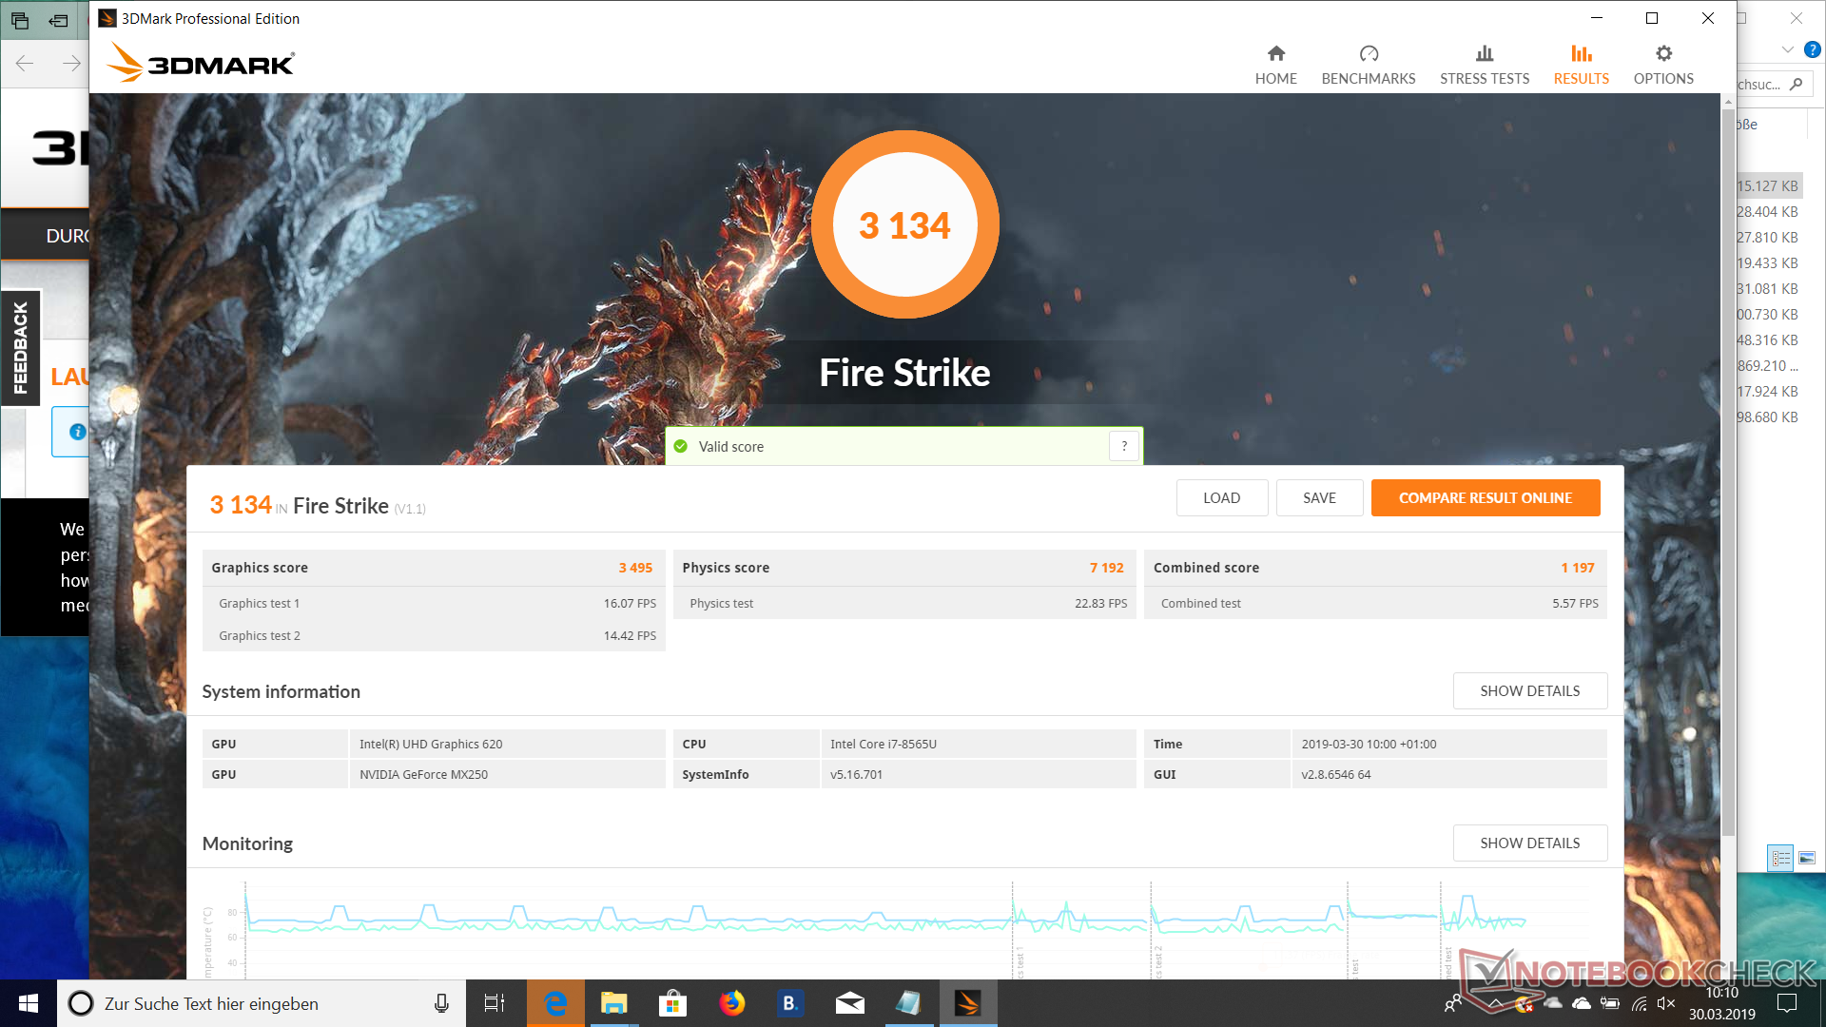Click the blue info icon in background window
The height and width of the screenshot is (1027, 1826).
coord(78,432)
